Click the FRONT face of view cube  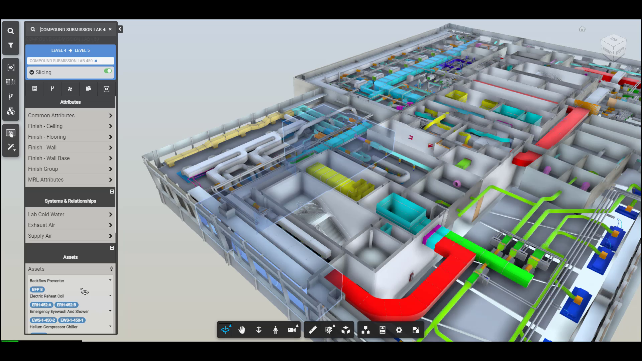tap(607, 51)
